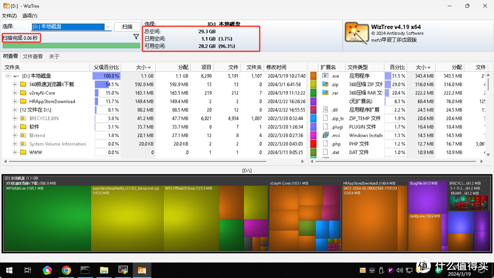Viewport: 494px width, 278px height.
Task: Click the 扫描 scan button
Action: (127, 27)
